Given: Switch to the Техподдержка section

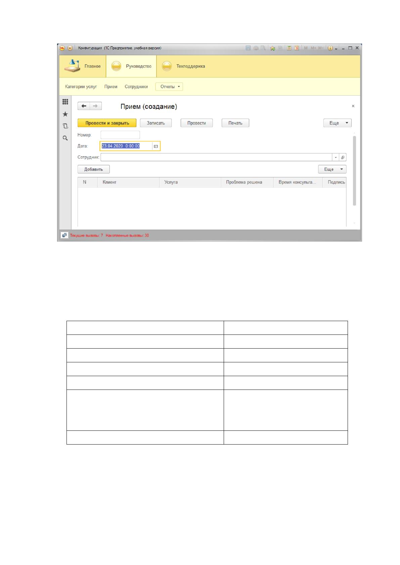Looking at the screenshot, I should click(x=183, y=66).
